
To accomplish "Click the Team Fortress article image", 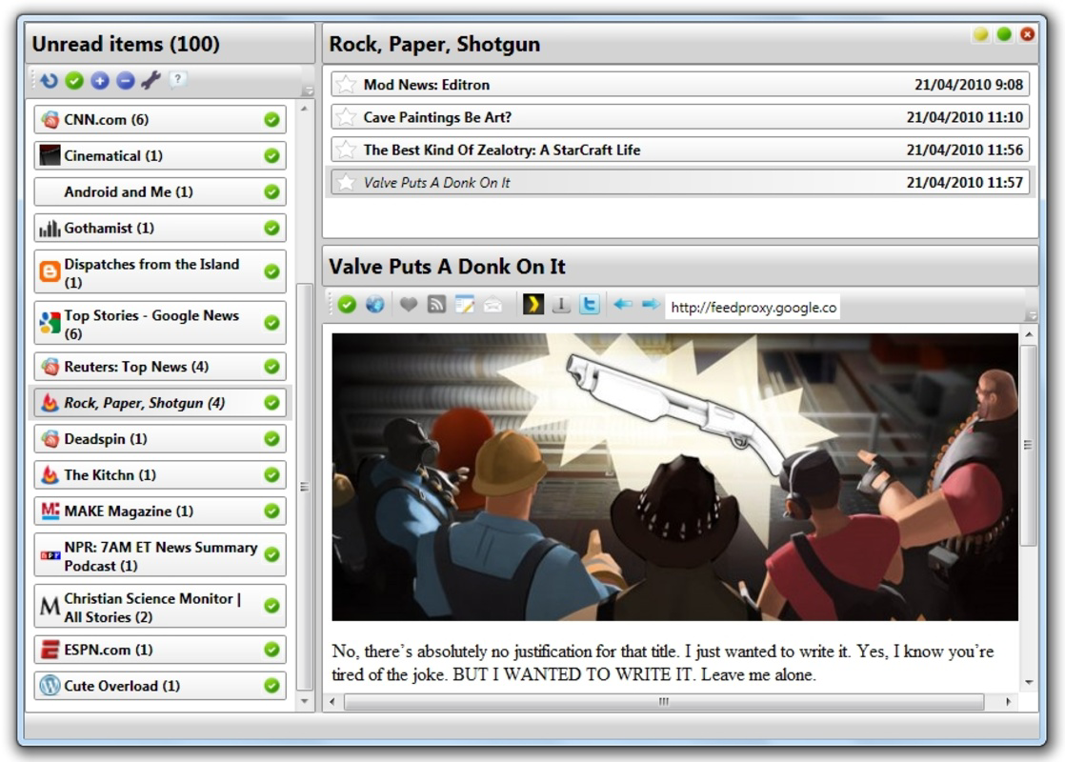I will click(674, 476).
